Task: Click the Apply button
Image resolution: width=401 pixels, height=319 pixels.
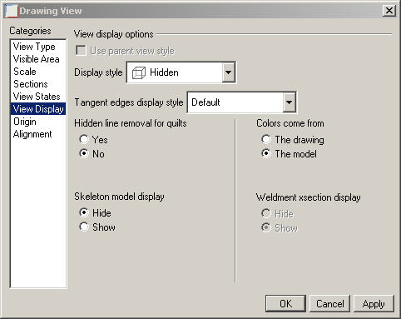Action: point(374,303)
